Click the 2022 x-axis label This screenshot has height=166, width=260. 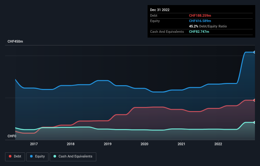click(x=218, y=144)
